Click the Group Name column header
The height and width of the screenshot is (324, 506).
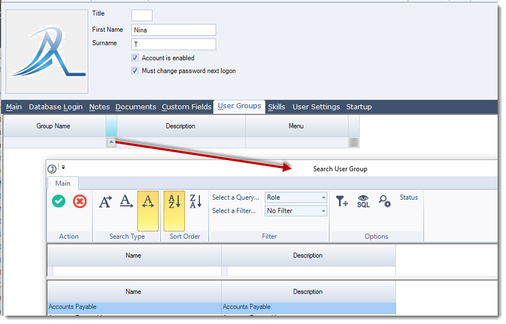(x=54, y=126)
